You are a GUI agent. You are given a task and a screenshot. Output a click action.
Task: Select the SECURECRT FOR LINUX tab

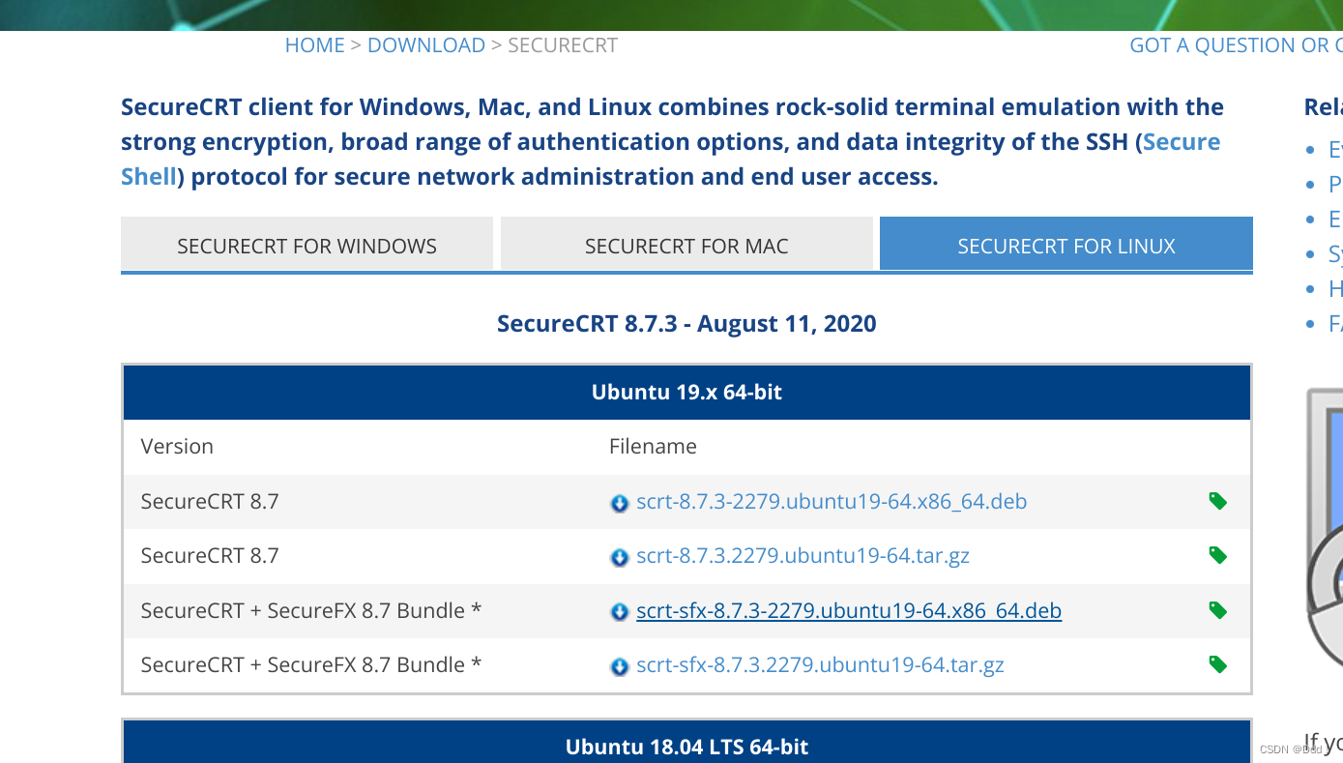click(x=1066, y=246)
